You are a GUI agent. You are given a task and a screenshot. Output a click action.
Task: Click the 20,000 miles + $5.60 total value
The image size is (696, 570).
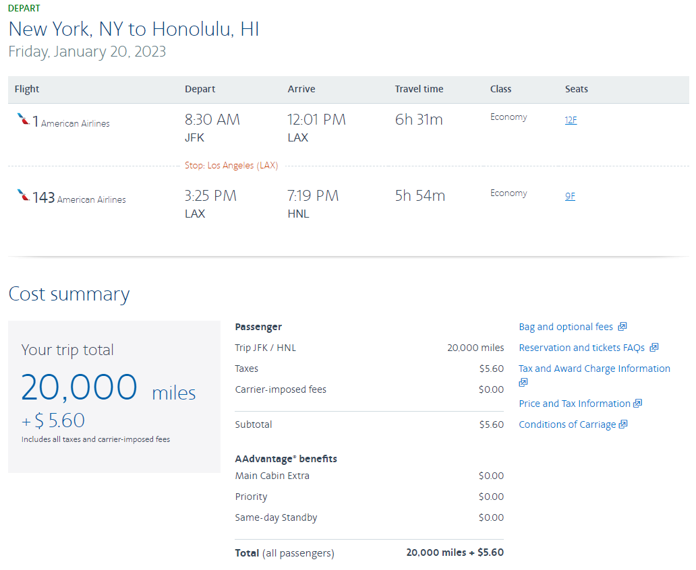click(455, 552)
